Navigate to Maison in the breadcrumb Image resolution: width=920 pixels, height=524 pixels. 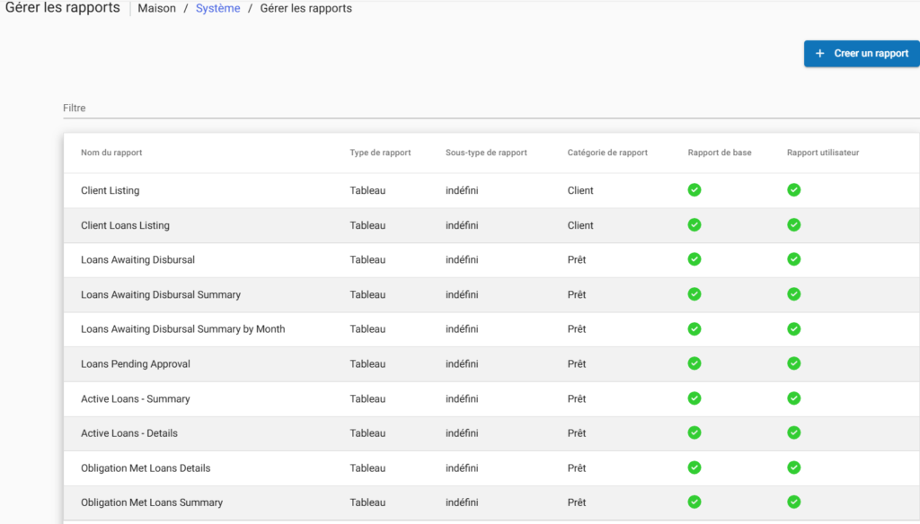click(156, 9)
